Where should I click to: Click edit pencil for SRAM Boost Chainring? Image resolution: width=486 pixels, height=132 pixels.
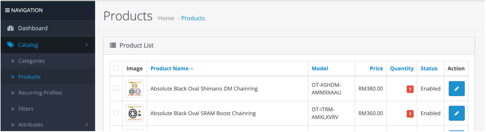[x=456, y=113]
